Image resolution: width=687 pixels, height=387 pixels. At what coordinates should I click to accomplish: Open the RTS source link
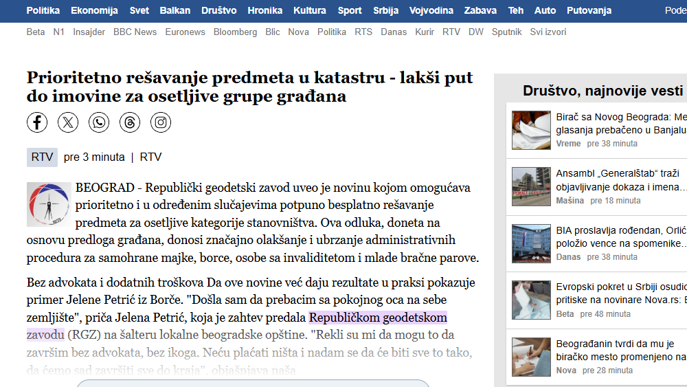(x=363, y=32)
